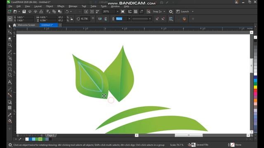Click the X position field
264x148 pixels.
[x=25, y=17]
